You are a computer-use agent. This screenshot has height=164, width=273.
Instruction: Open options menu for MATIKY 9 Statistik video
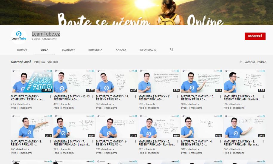(263, 96)
